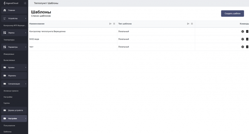Toggle the Архивы section arrow
The width and height of the screenshot is (249, 134).
click(26, 67)
